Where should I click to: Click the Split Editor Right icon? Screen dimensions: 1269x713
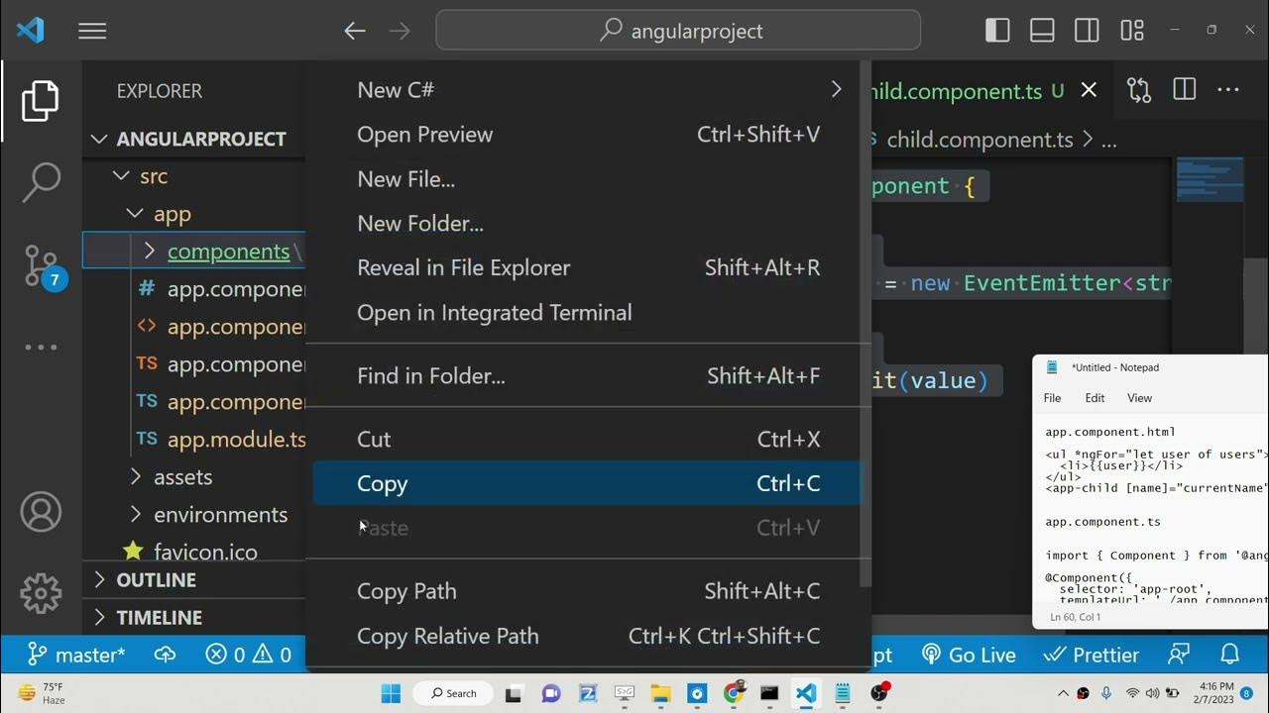(1184, 90)
